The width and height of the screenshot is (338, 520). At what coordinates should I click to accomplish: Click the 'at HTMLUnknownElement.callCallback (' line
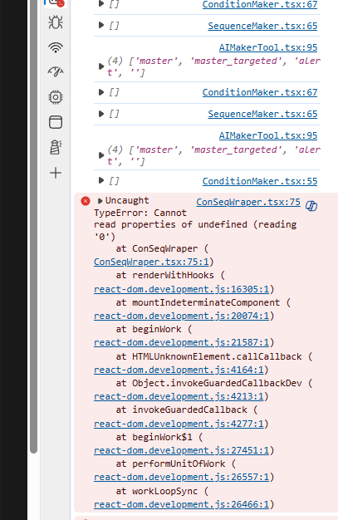pos(214,356)
